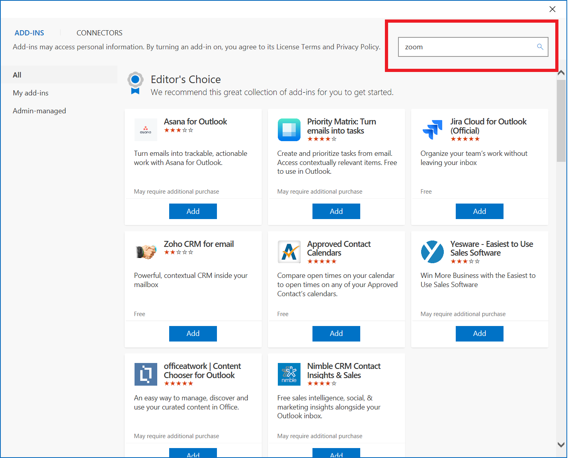Add Yesware sales software

[480, 334]
